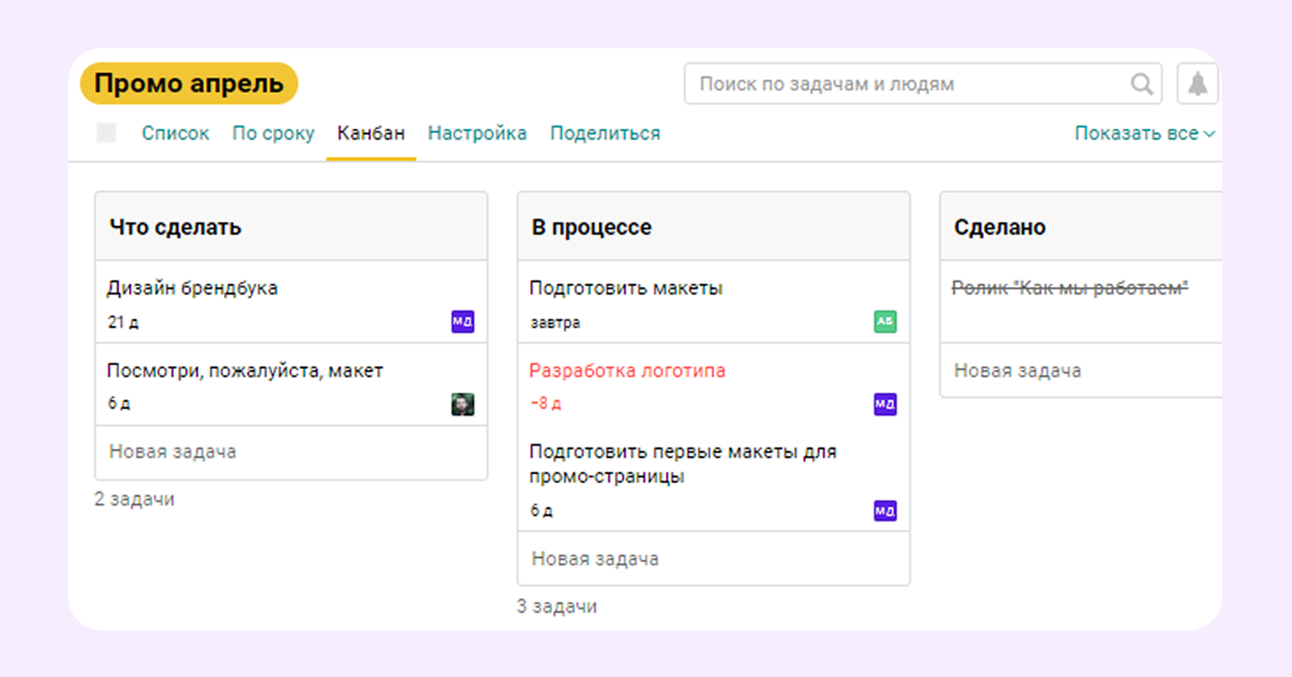Click the search magnifier icon
Viewport: 1292px width, 677px height.
tap(1141, 83)
